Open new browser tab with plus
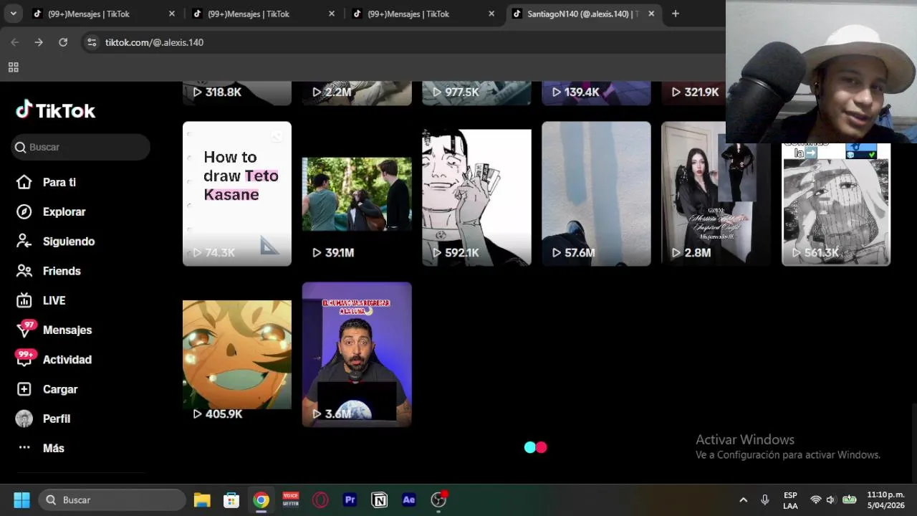This screenshot has height=516, width=917. click(x=675, y=14)
